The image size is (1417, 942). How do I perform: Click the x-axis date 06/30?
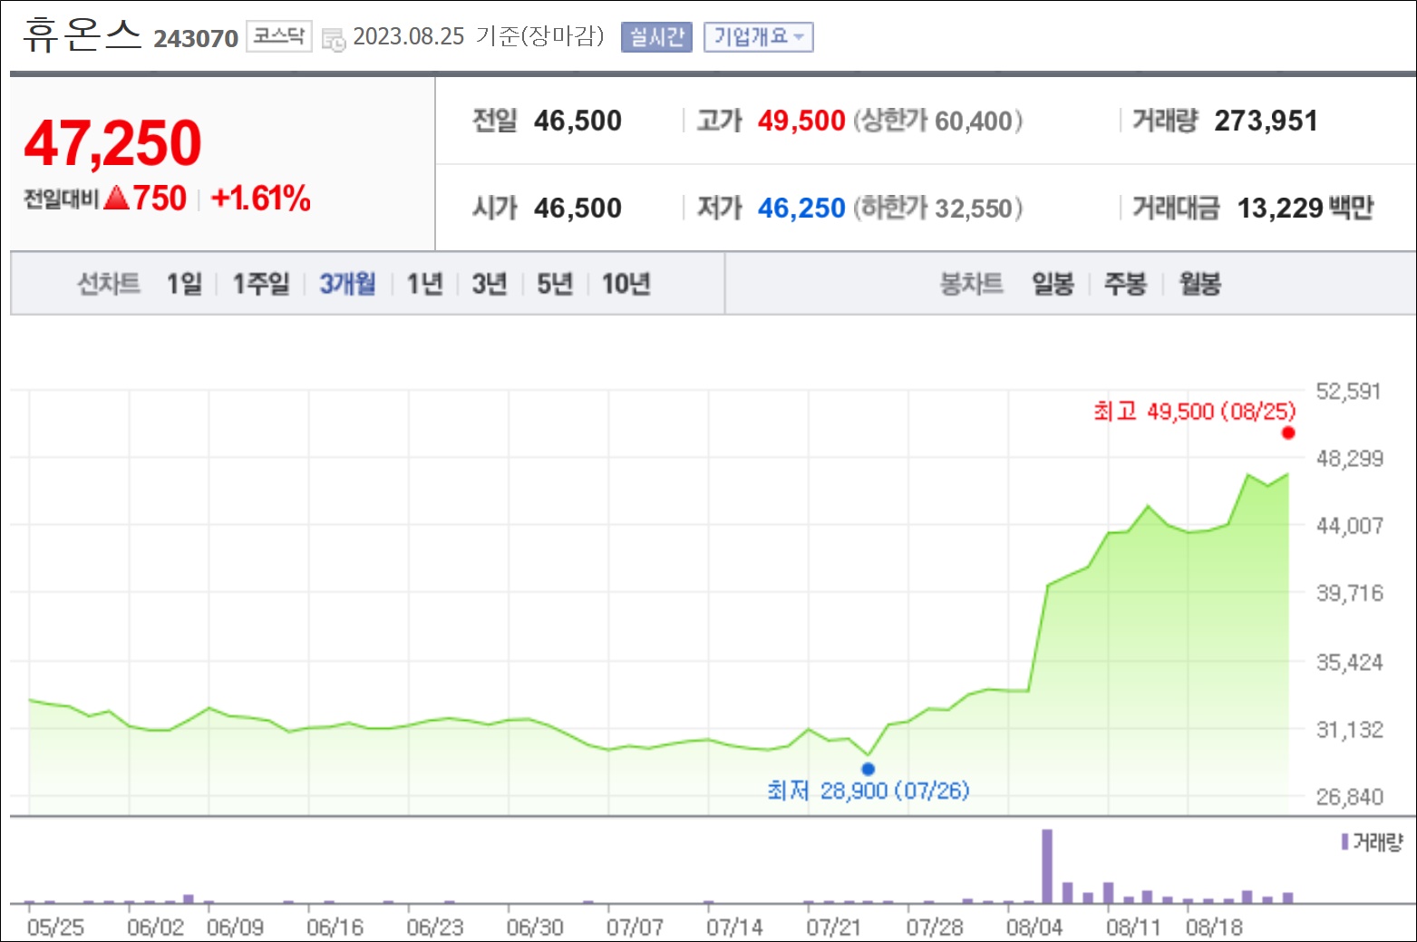(534, 927)
